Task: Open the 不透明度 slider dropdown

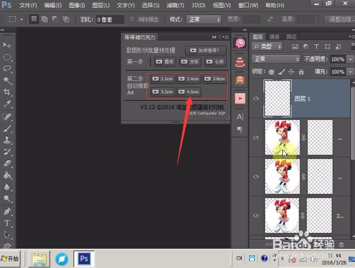Action: [350, 59]
